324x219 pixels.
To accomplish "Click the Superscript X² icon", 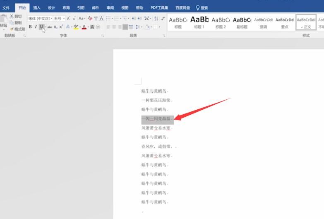I will click(x=61, y=27).
